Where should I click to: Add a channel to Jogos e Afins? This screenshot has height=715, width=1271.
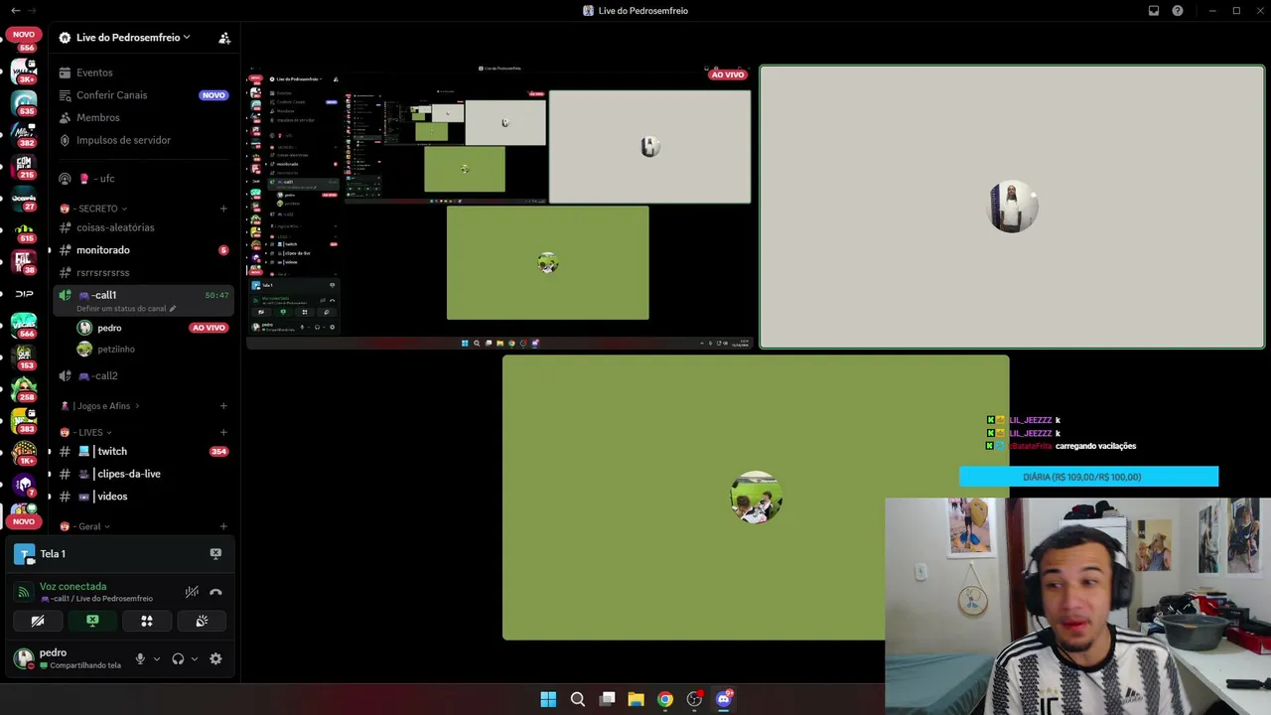pos(223,406)
